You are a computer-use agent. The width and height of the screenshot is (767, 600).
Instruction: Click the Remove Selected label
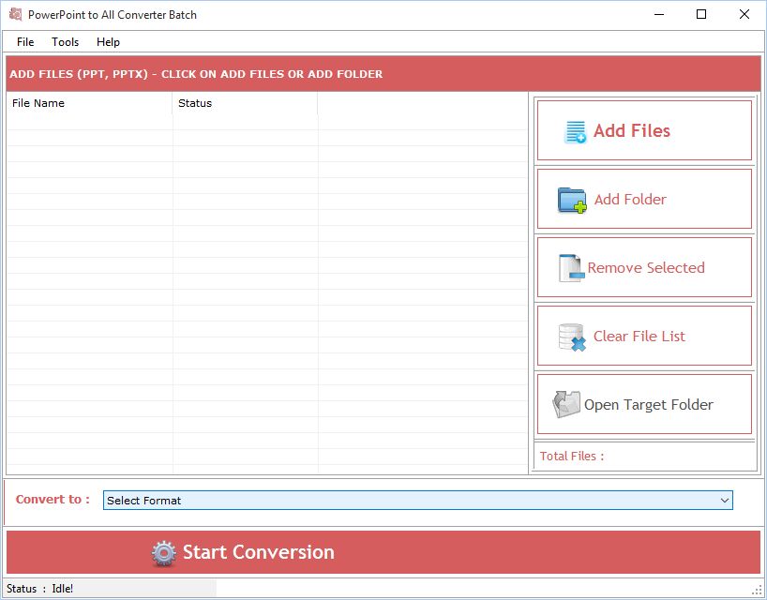coord(646,267)
